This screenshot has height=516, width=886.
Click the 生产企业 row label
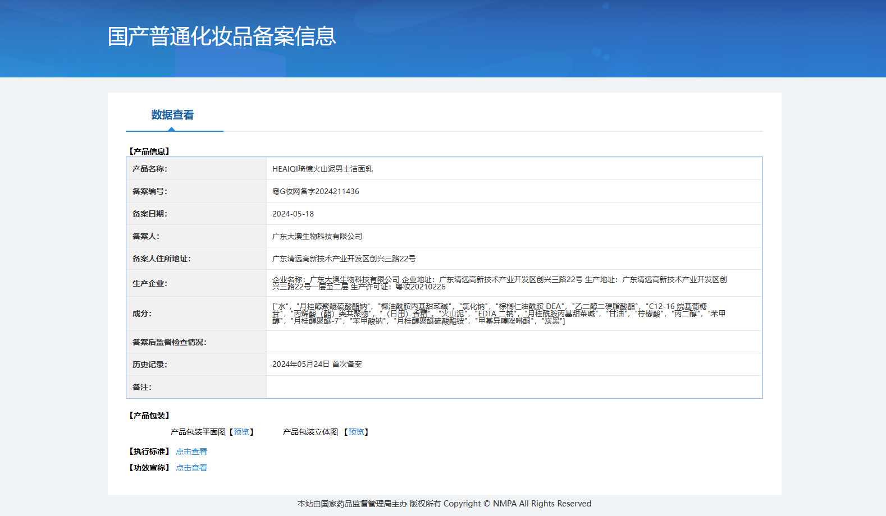[x=150, y=283]
